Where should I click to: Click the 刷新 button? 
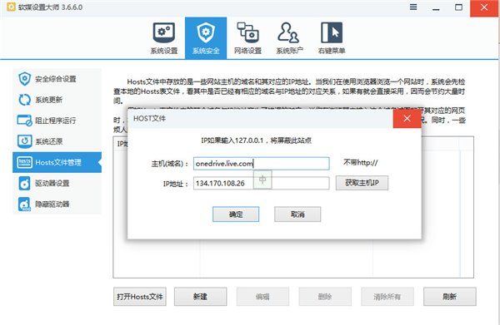click(450, 297)
